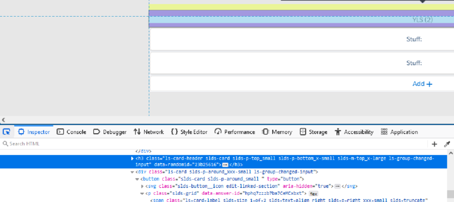Open the Application tab
This screenshot has height=202, width=454.
(x=399, y=132)
